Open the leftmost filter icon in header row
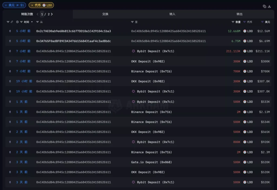 [x=8, y=22]
